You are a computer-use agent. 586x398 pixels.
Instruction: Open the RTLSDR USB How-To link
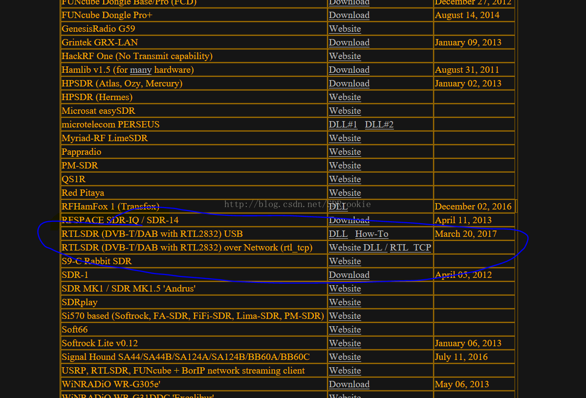click(x=371, y=234)
